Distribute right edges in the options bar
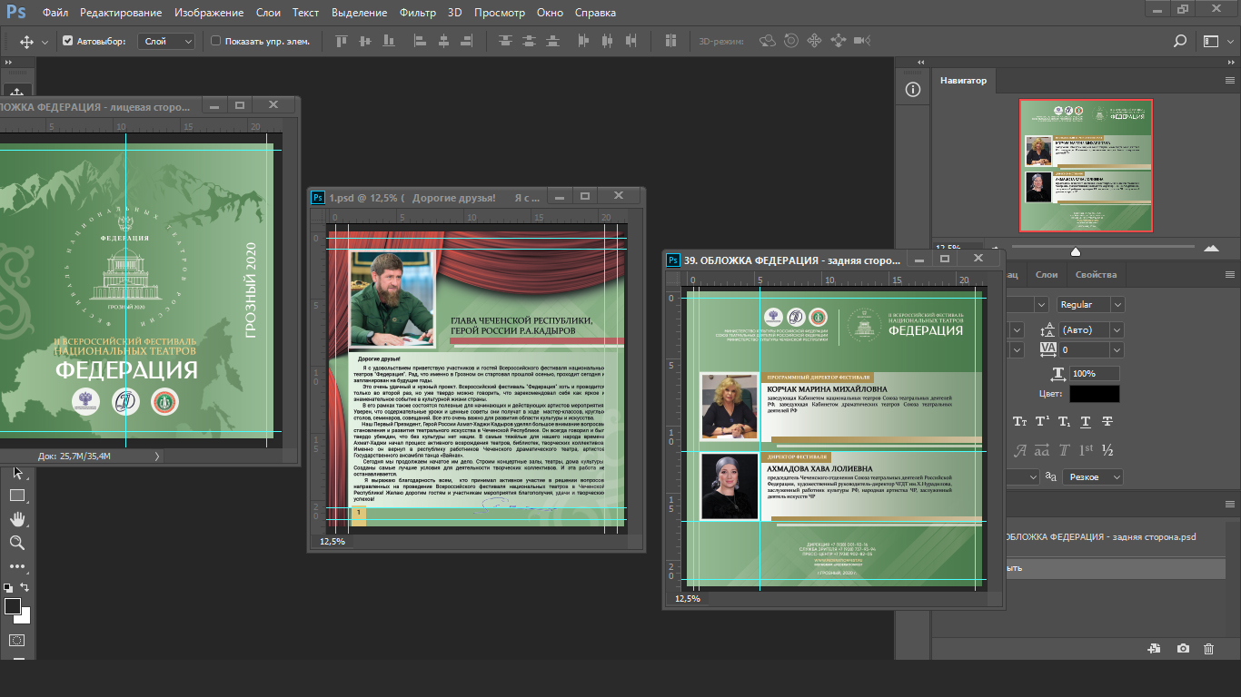The width and height of the screenshot is (1241, 697). point(633,41)
